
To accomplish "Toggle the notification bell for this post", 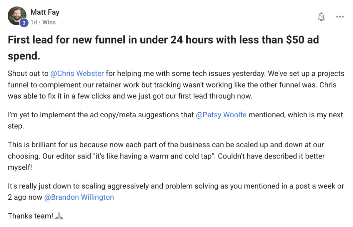I will 322,17.
